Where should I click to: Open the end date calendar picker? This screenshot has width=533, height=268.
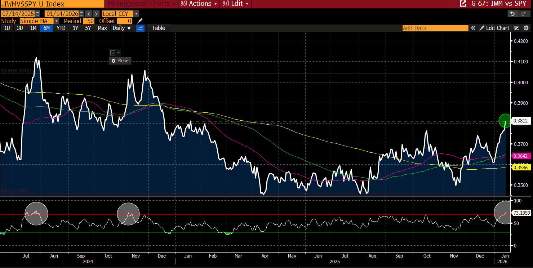point(81,14)
